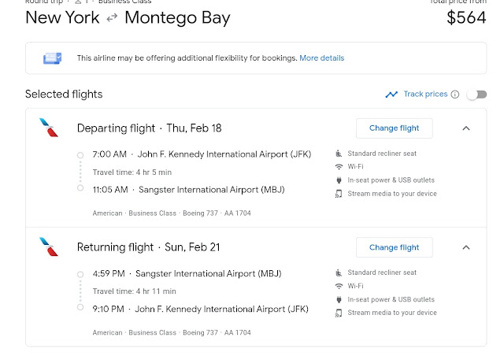Click the American Airlines logo on the departing flight
The height and width of the screenshot is (356, 504).
[x=49, y=128]
